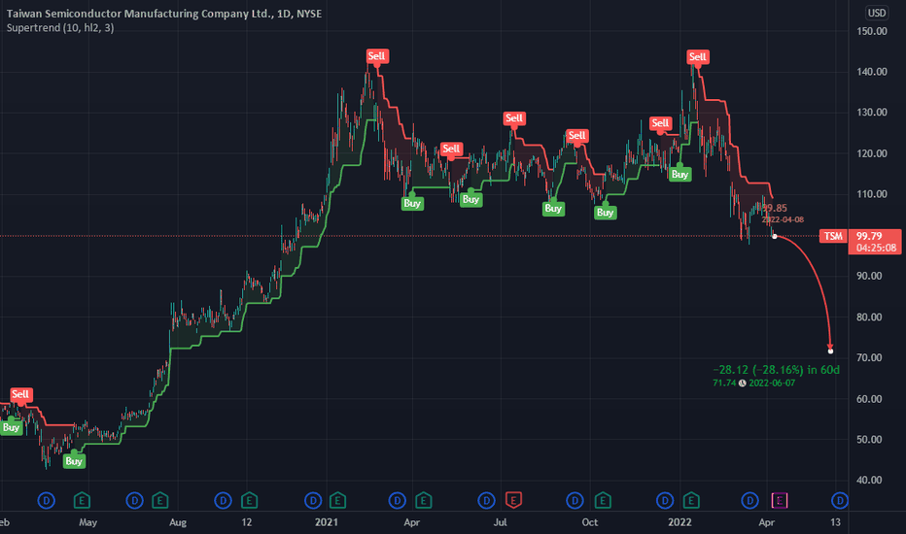
Task: Click the 2021 time axis label
Action: 327,522
